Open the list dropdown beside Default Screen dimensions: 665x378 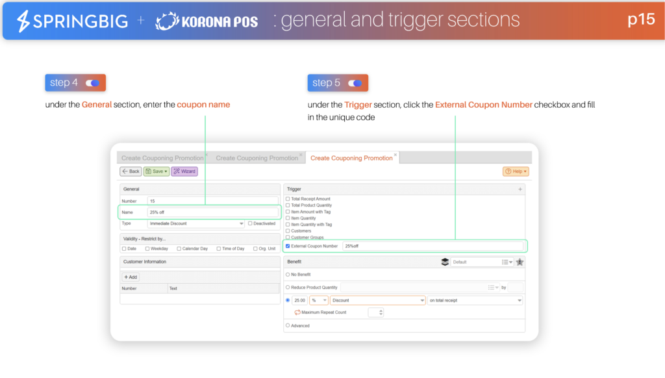pyautogui.click(x=507, y=262)
